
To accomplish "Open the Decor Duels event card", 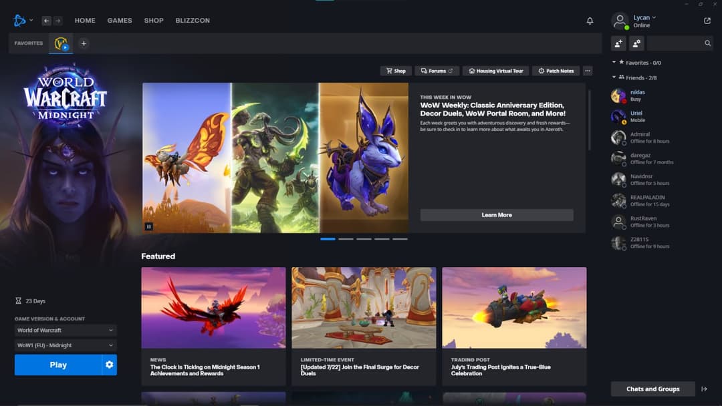I will tap(364, 326).
